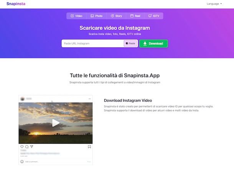Select the Video tab
Viewport: 234px width, 169px height.
pyautogui.click(x=76, y=16)
